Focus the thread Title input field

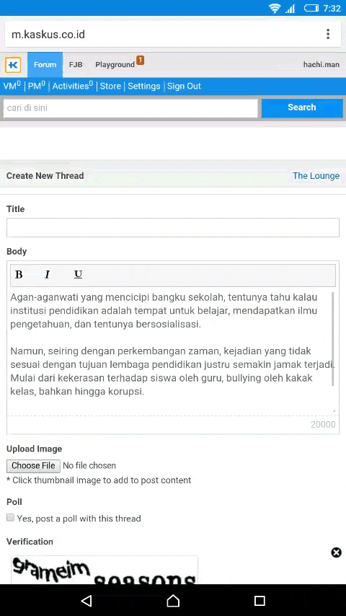pos(173,227)
